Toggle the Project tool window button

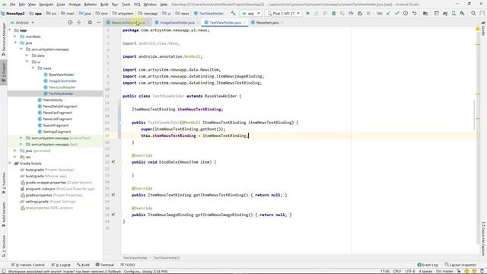pyautogui.click(x=4, y=73)
